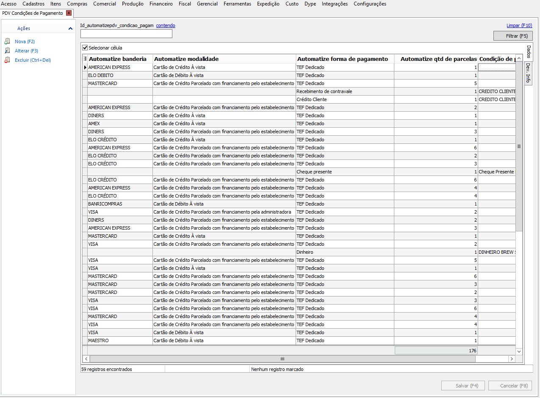Open the Ferramentas menu
Screen dimensions: 540x398
(237, 4)
